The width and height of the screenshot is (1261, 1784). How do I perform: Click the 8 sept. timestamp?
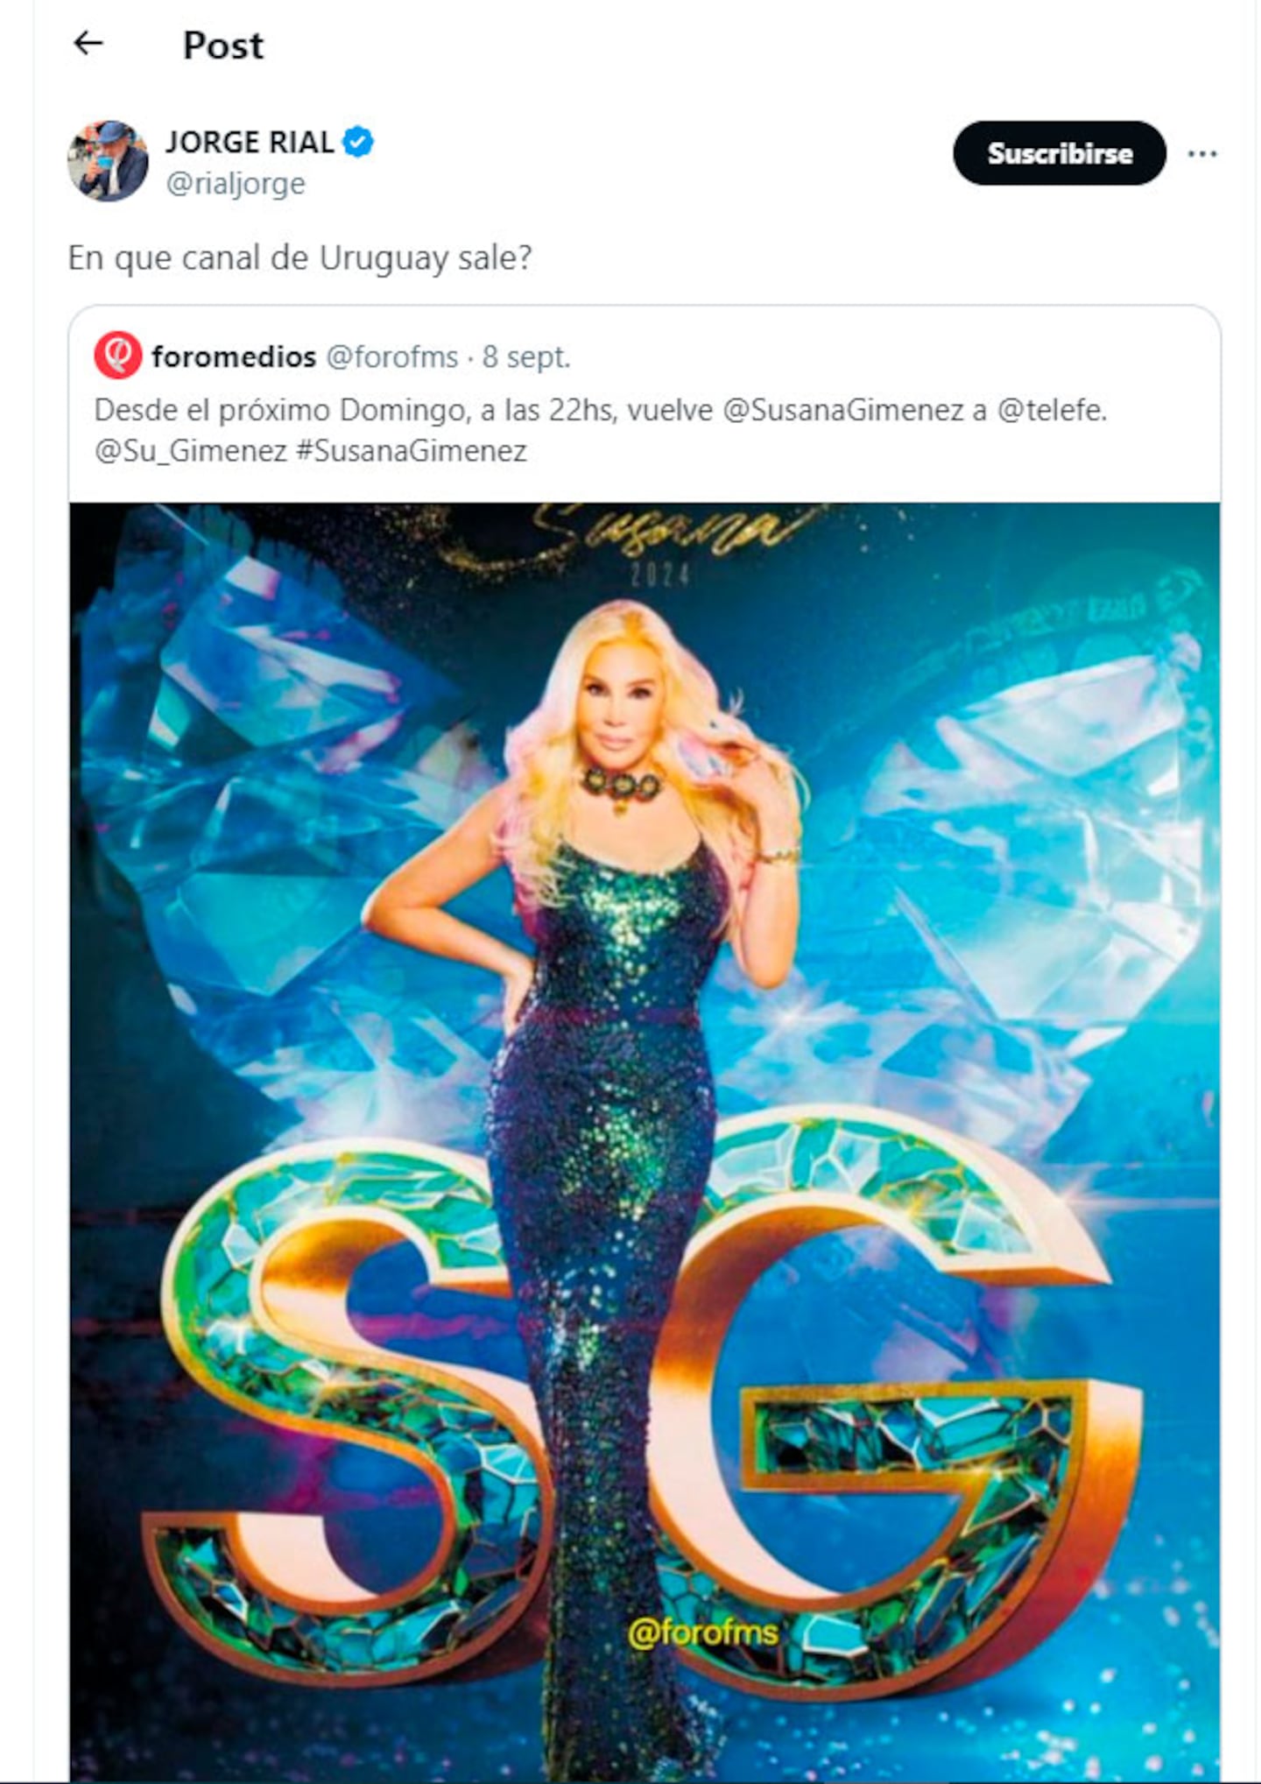526,356
